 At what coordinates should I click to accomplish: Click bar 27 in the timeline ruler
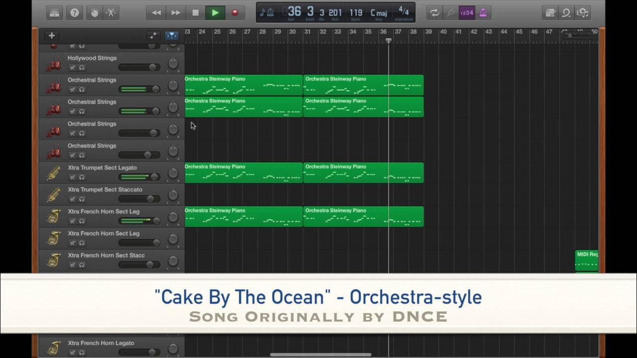tap(247, 32)
